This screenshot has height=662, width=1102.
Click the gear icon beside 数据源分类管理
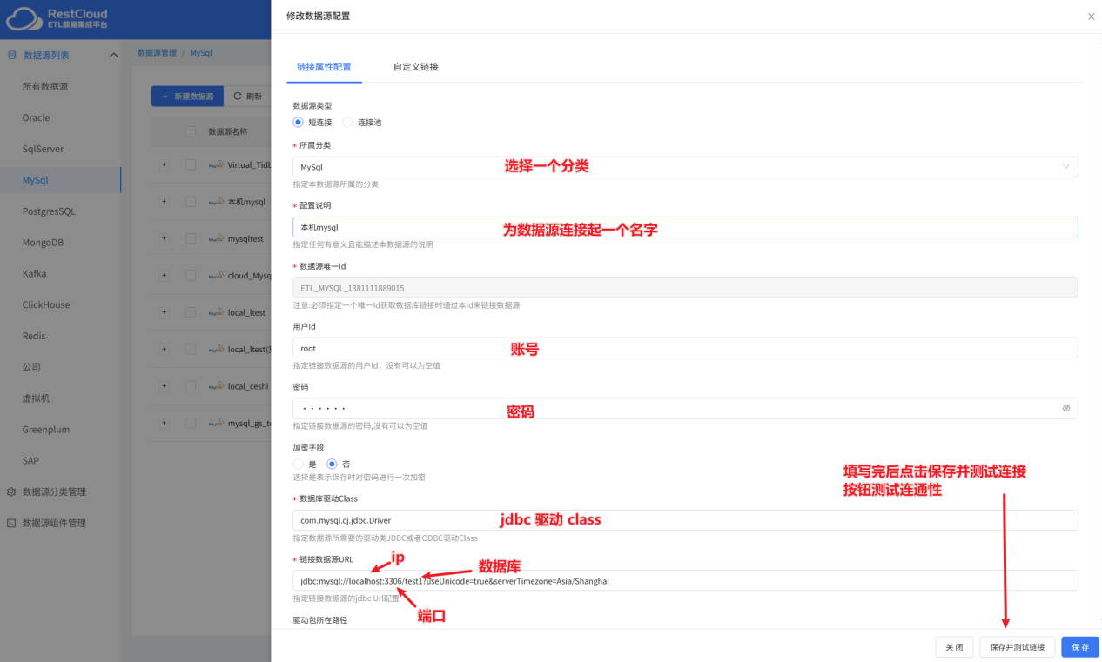click(11, 491)
